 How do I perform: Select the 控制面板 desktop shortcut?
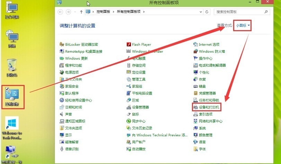pos(12,97)
